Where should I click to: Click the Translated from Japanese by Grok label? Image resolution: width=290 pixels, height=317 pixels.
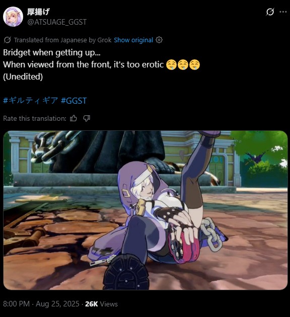(63, 40)
